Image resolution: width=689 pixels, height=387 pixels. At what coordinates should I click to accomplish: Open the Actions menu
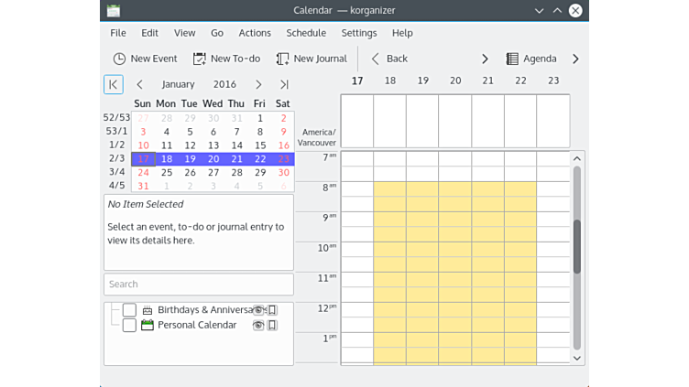(255, 33)
